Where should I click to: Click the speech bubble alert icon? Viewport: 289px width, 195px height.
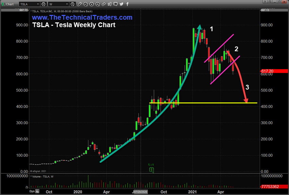pyautogui.click(x=115, y=4)
